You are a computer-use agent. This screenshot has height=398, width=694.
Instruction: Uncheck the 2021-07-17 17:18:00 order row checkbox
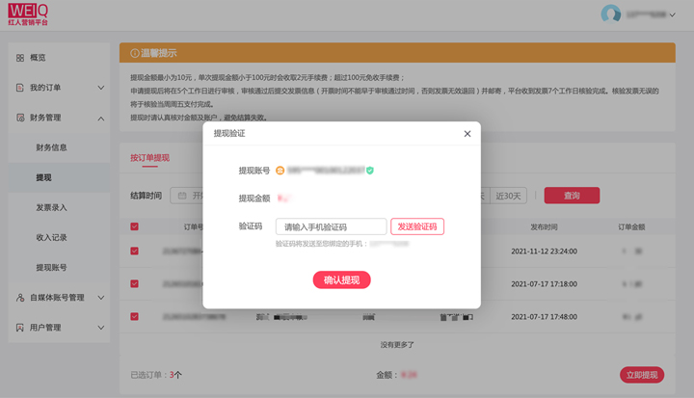point(134,284)
